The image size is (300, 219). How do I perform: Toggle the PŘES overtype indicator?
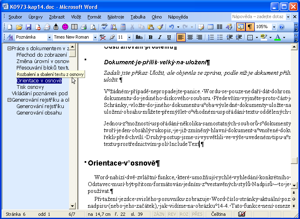tap(197, 214)
